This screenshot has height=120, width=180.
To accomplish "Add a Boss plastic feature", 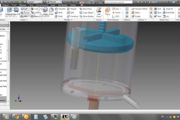I will click(x=158, y=13).
